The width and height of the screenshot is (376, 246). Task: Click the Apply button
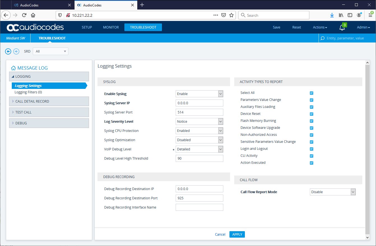point(237,234)
